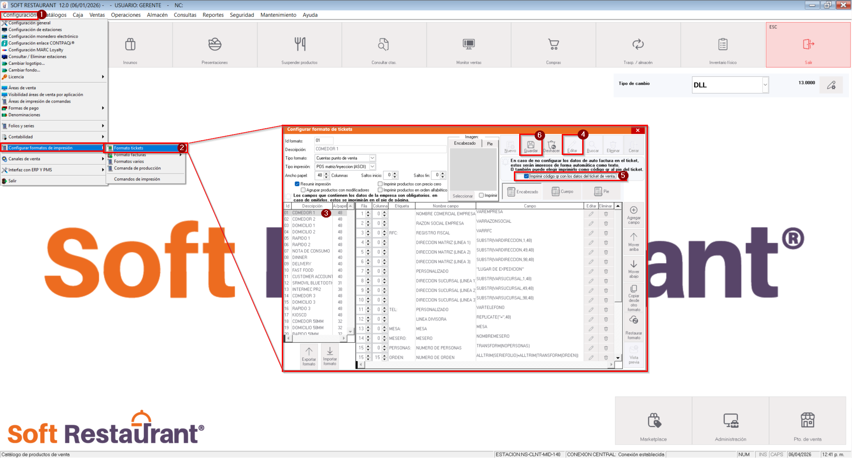The width and height of the screenshot is (852, 458).
Task: Select Comandos de impresión from the submenu
Action: coord(146,179)
